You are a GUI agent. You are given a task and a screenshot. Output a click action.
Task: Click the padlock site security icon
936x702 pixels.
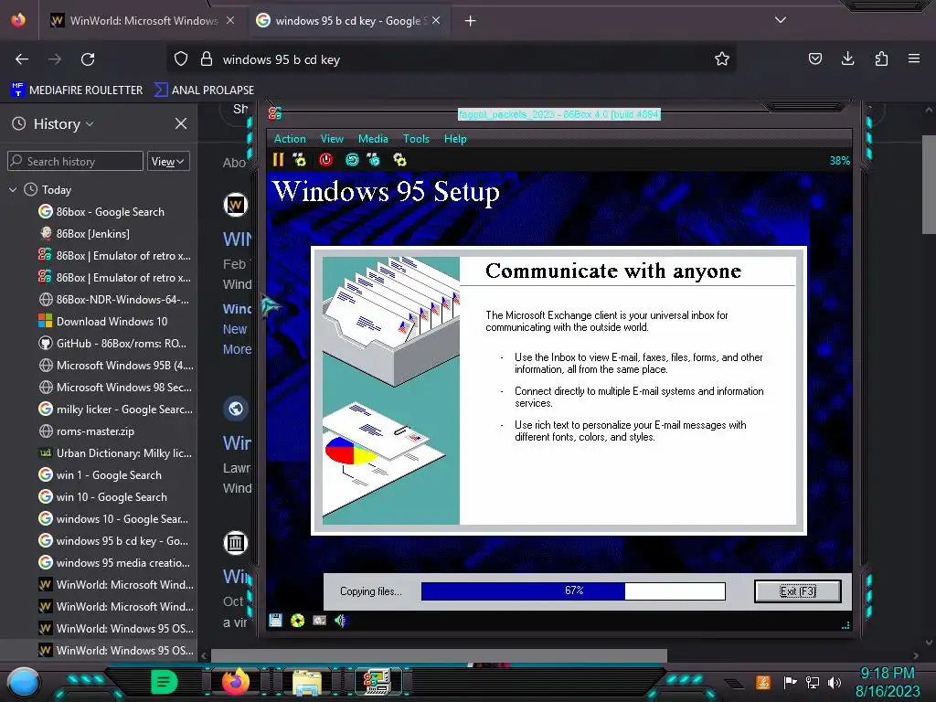click(207, 58)
